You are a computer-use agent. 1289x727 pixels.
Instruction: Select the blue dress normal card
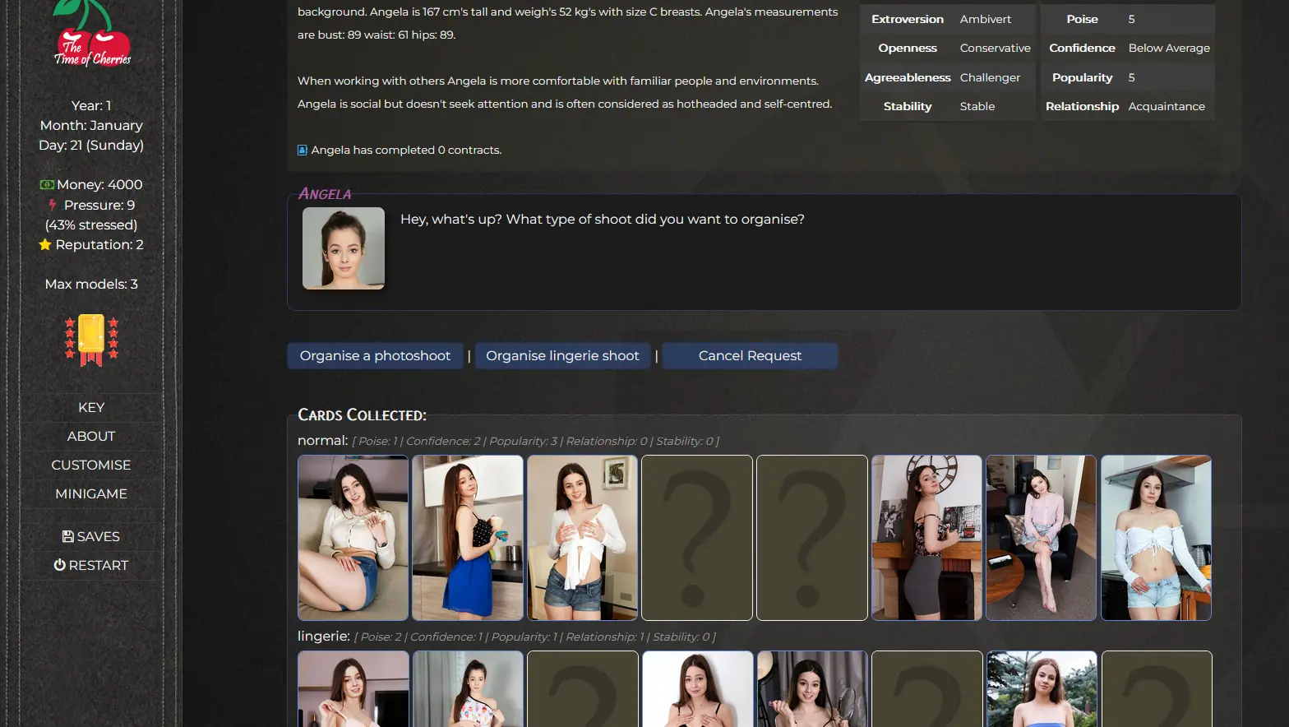click(467, 537)
